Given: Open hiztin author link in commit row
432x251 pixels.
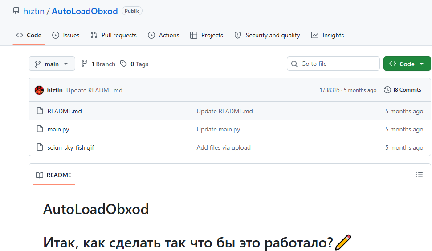Looking at the screenshot, I should click(55, 90).
